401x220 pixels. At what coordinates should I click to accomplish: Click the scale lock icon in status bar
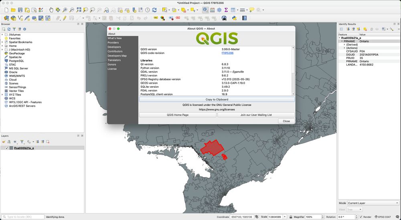pos(290,217)
